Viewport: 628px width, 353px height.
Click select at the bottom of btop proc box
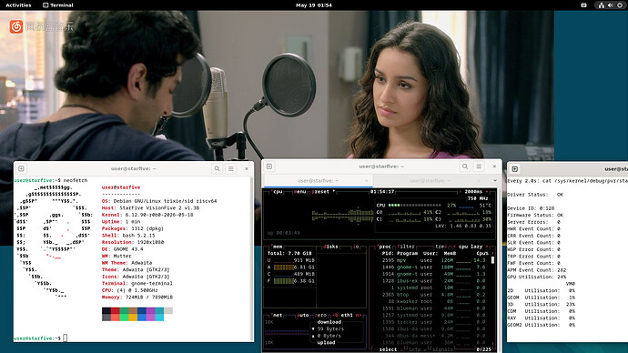388,349
